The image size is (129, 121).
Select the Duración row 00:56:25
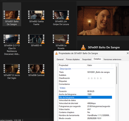pos(85,91)
